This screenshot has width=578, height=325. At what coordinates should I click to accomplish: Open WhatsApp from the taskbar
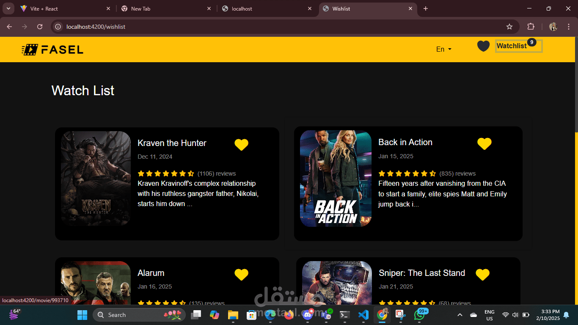coord(420,314)
